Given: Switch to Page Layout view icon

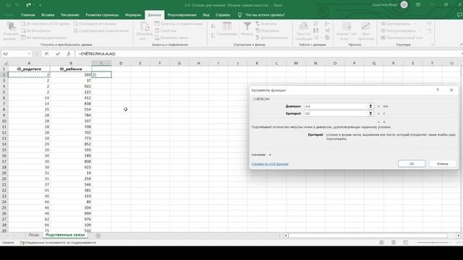Looking at the screenshot, I should [394, 243].
